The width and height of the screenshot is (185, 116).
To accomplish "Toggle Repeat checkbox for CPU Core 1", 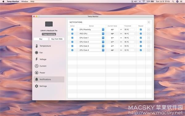I will [x=141, y=38].
